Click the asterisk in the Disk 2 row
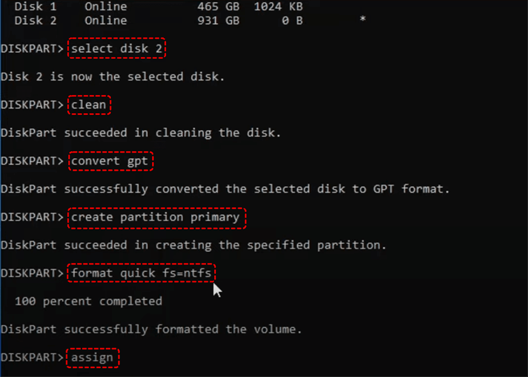The height and width of the screenshot is (377, 528). coord(363,21)
